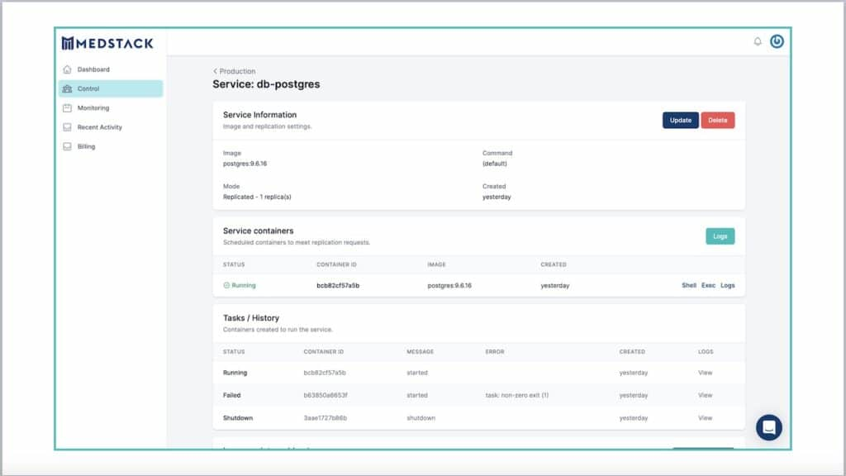Click the back chevron before Production
Image resolution: width=846 pixels, height=476 pixels.
(x=216, y=71)
